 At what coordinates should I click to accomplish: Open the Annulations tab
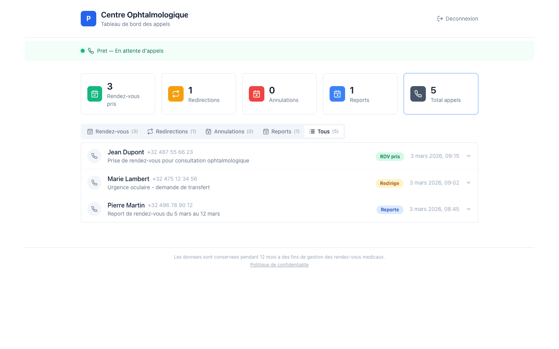(229, 131)
